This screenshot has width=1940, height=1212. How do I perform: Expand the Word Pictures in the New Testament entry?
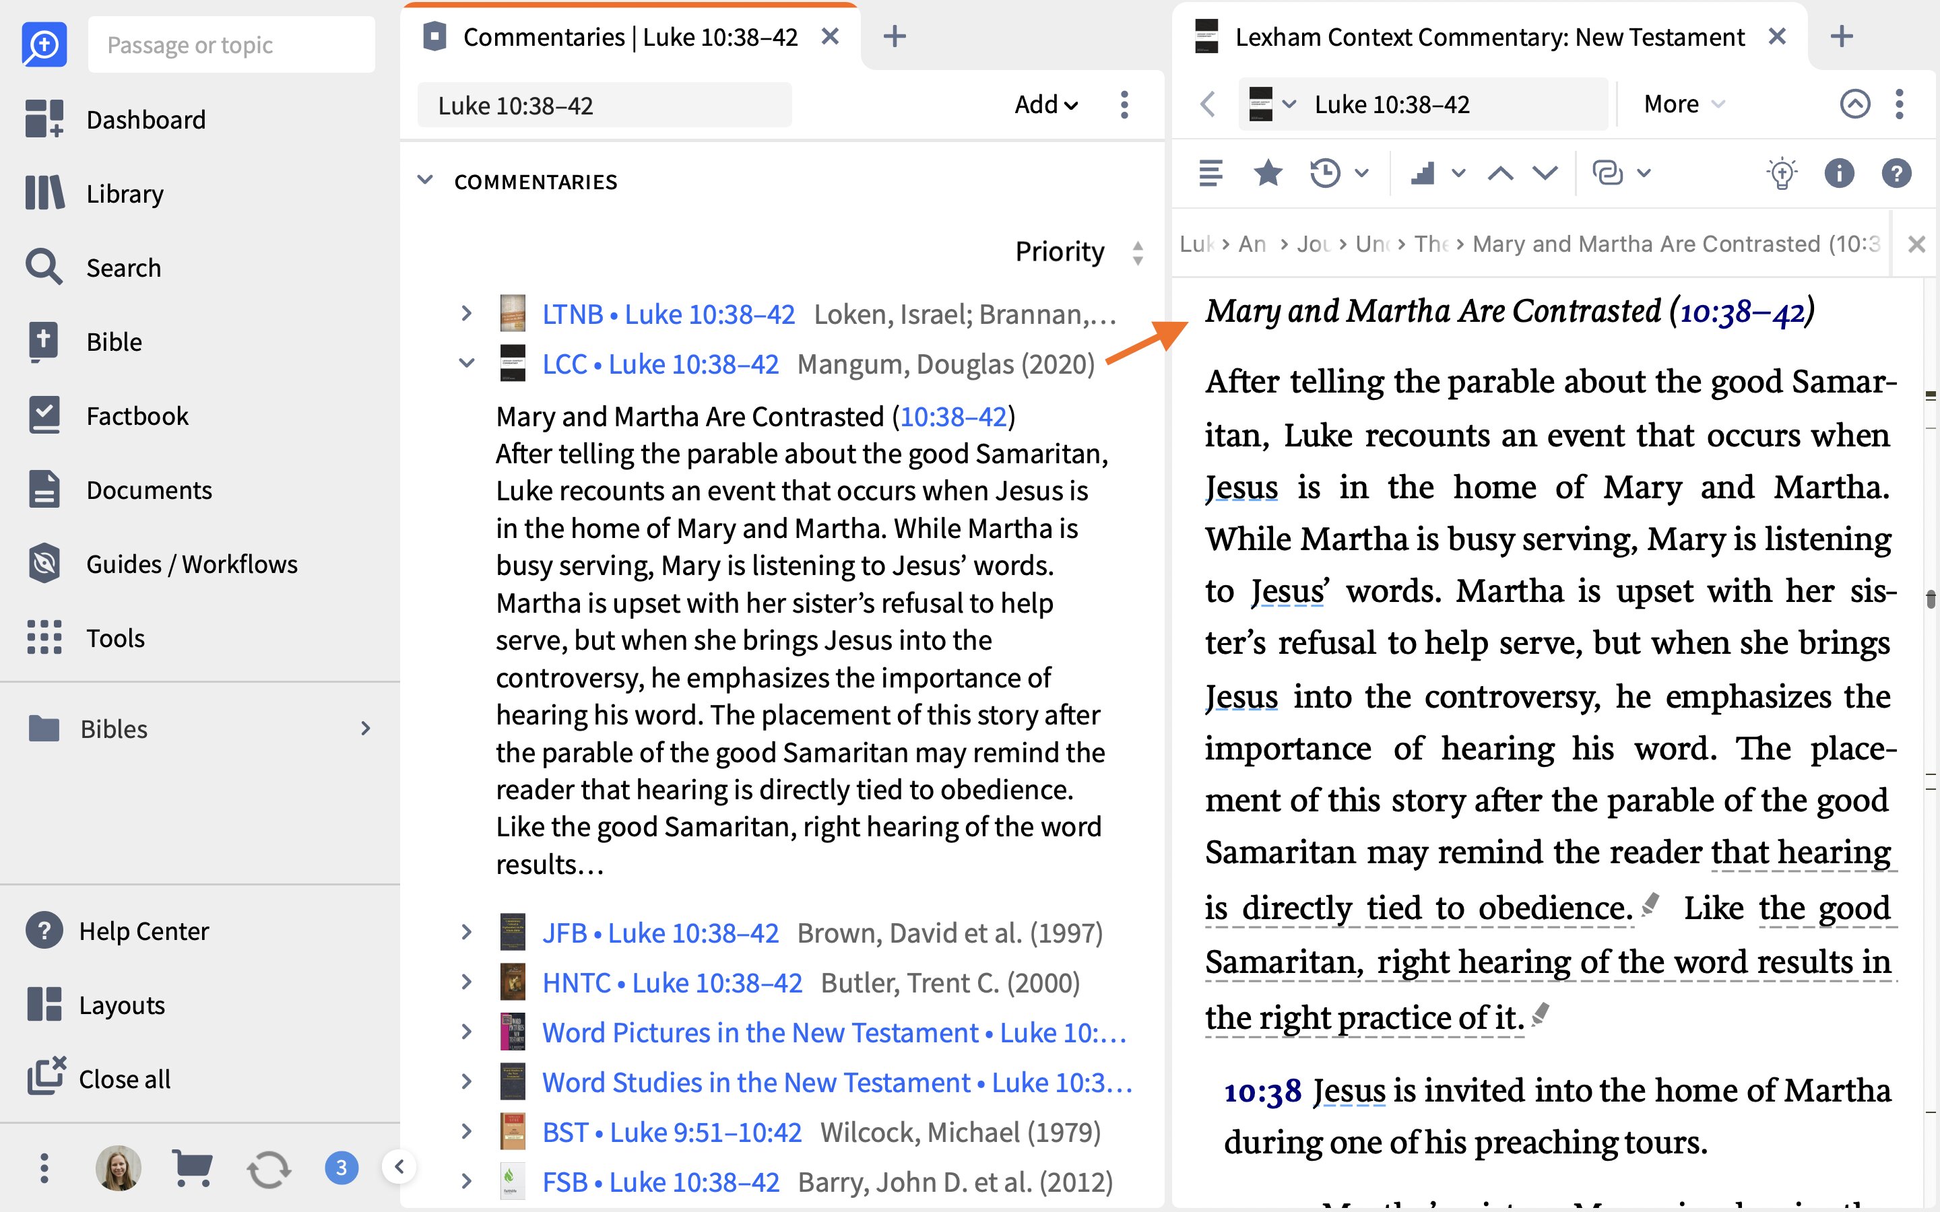click(465, 1032)
